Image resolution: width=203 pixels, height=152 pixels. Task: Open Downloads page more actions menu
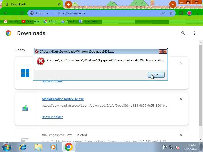tap(194, 33)
